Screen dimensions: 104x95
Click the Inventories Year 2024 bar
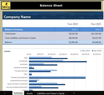(36, 64)
